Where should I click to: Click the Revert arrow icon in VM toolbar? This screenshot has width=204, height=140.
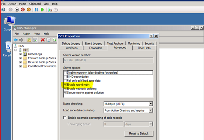tap(56, 10)
